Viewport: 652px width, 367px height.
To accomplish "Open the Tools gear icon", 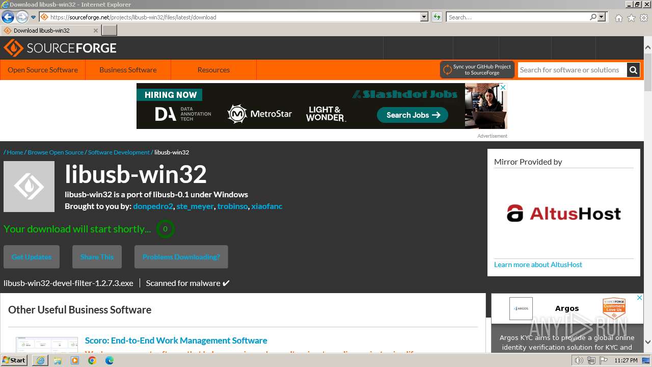I will [x=644, y=18].
